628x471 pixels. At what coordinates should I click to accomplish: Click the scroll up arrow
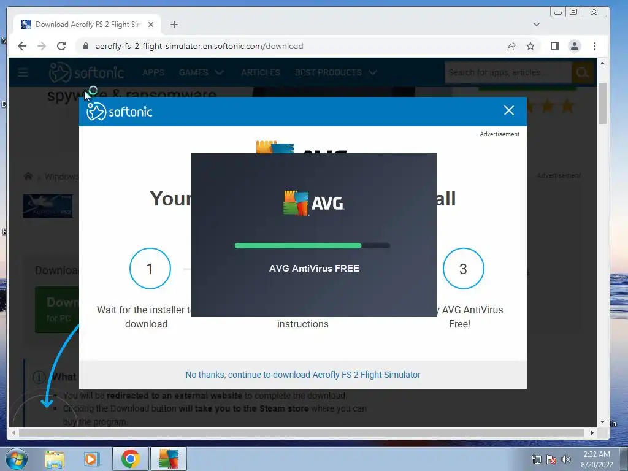[602, 63]
